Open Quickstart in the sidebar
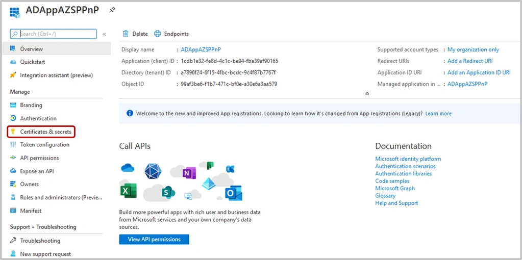The image size is (522, 260). click(x=33, y=62)
